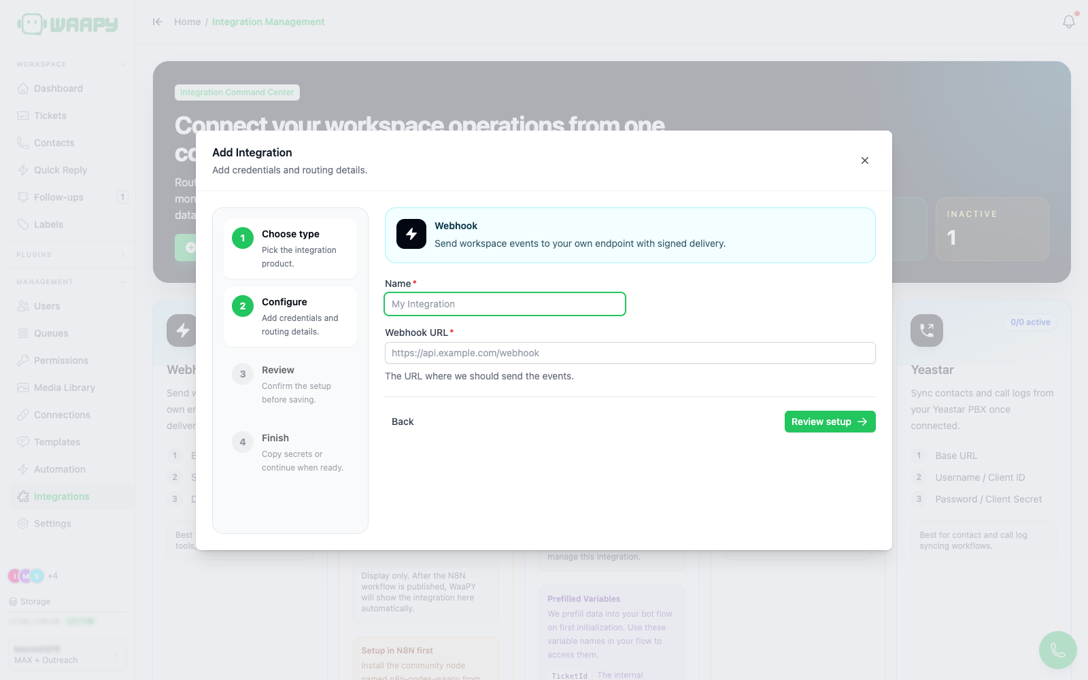
Task: Collapse the sidebar with arrow icon
Action: tap(158, 22)
